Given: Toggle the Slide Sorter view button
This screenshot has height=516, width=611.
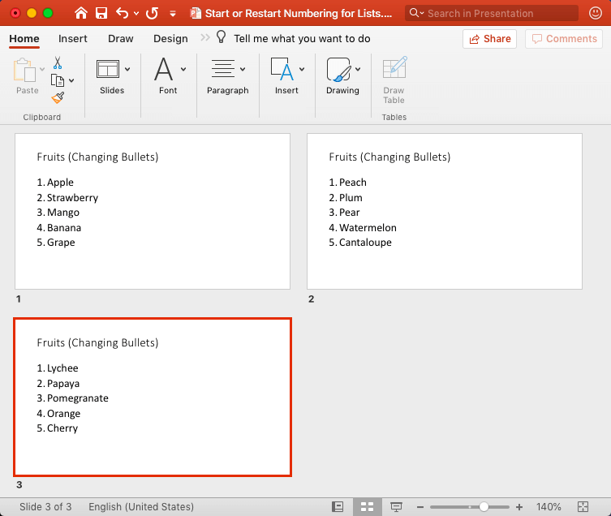Looking at the screenshot, I should pos(367,507).
